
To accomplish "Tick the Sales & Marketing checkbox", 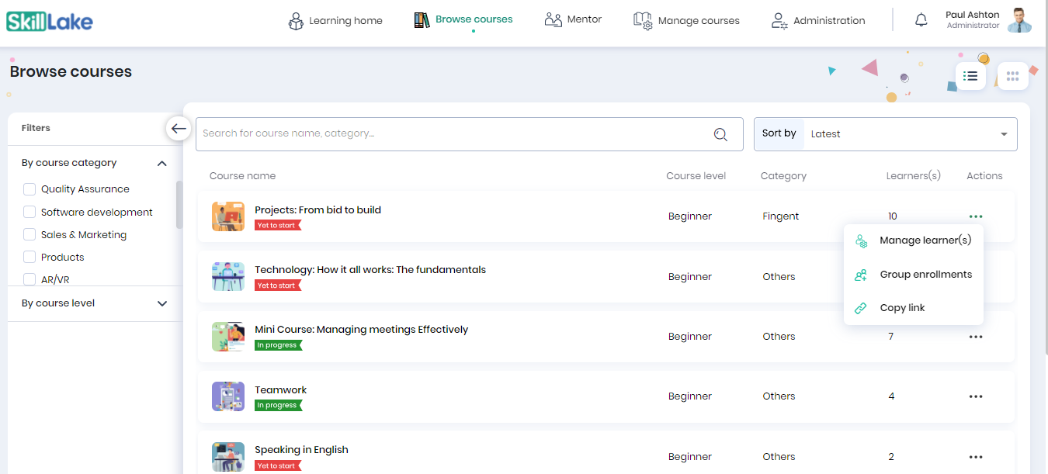I will click(x=29, y=234).
